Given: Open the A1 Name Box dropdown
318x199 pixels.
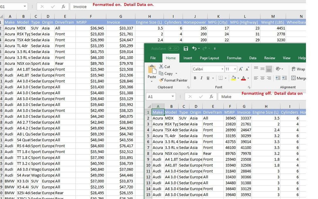Looking at the screenshot, I should (x=173, y=97).
